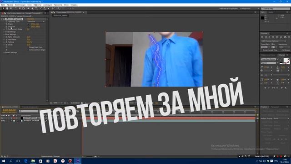Open the Окно menu

[66, 5]
